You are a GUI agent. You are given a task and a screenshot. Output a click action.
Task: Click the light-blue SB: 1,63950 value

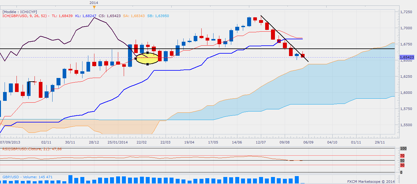tap(157, 16)
